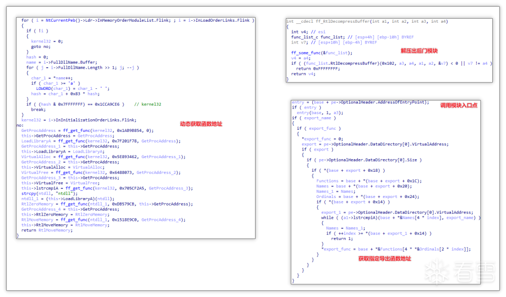Click the '*export_func = base + *&Functions' line
Viewport: 506px width, 297px height.
396,249
